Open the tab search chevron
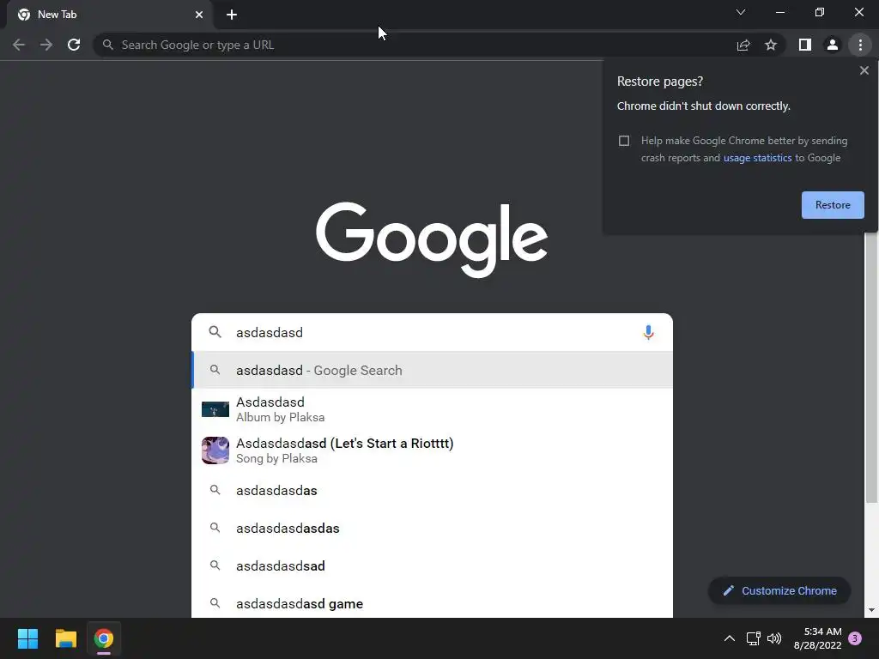The image size is (879, 659). 741,12
